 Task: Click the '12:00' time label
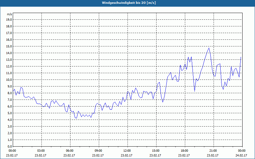(x=127, y=151)
